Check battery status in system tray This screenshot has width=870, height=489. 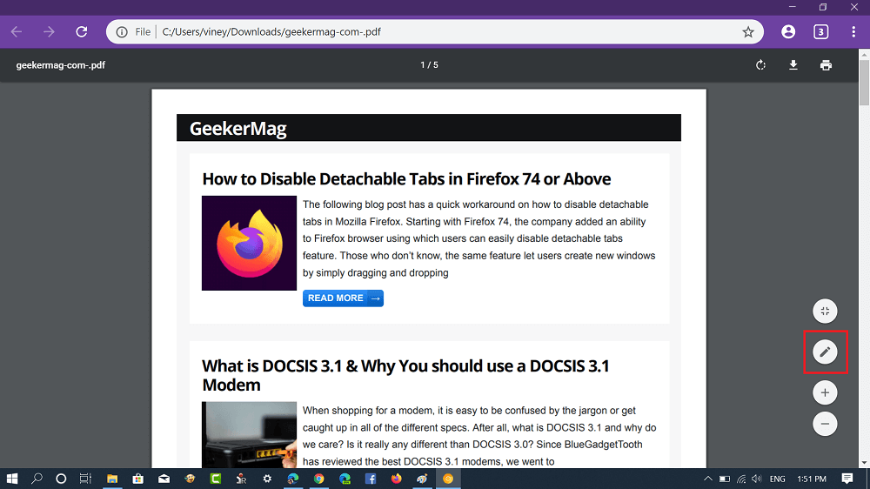tap(725, 479)
